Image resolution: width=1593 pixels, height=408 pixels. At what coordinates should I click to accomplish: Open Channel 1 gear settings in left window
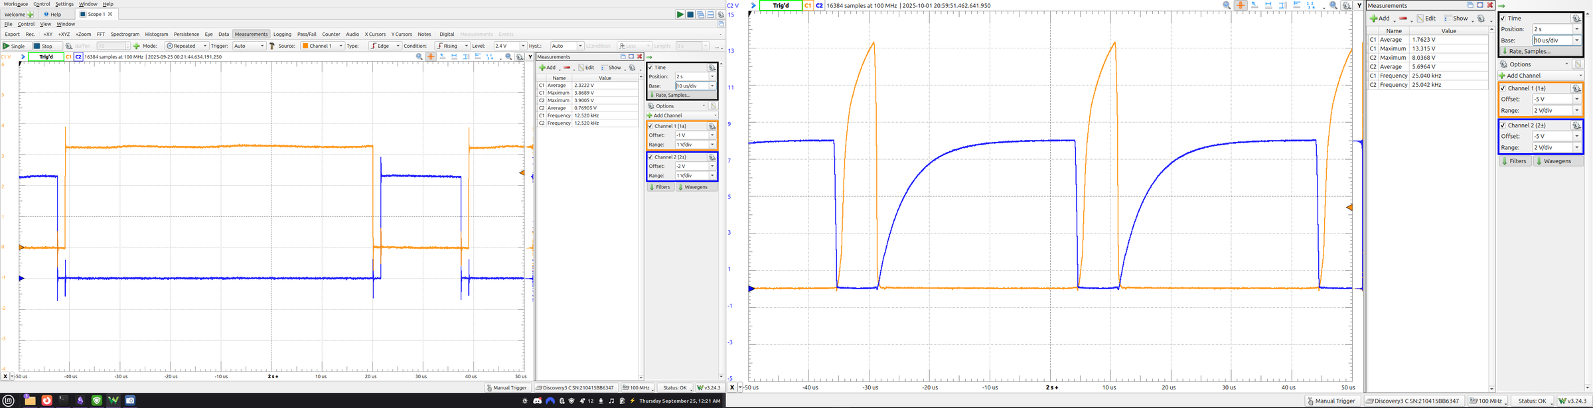(x=712, y=126)
